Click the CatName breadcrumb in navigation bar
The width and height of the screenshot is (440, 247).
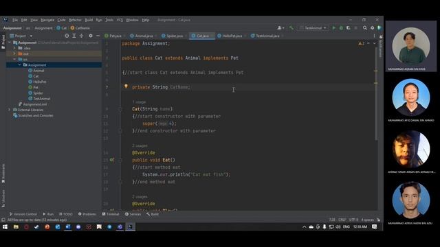80,28
